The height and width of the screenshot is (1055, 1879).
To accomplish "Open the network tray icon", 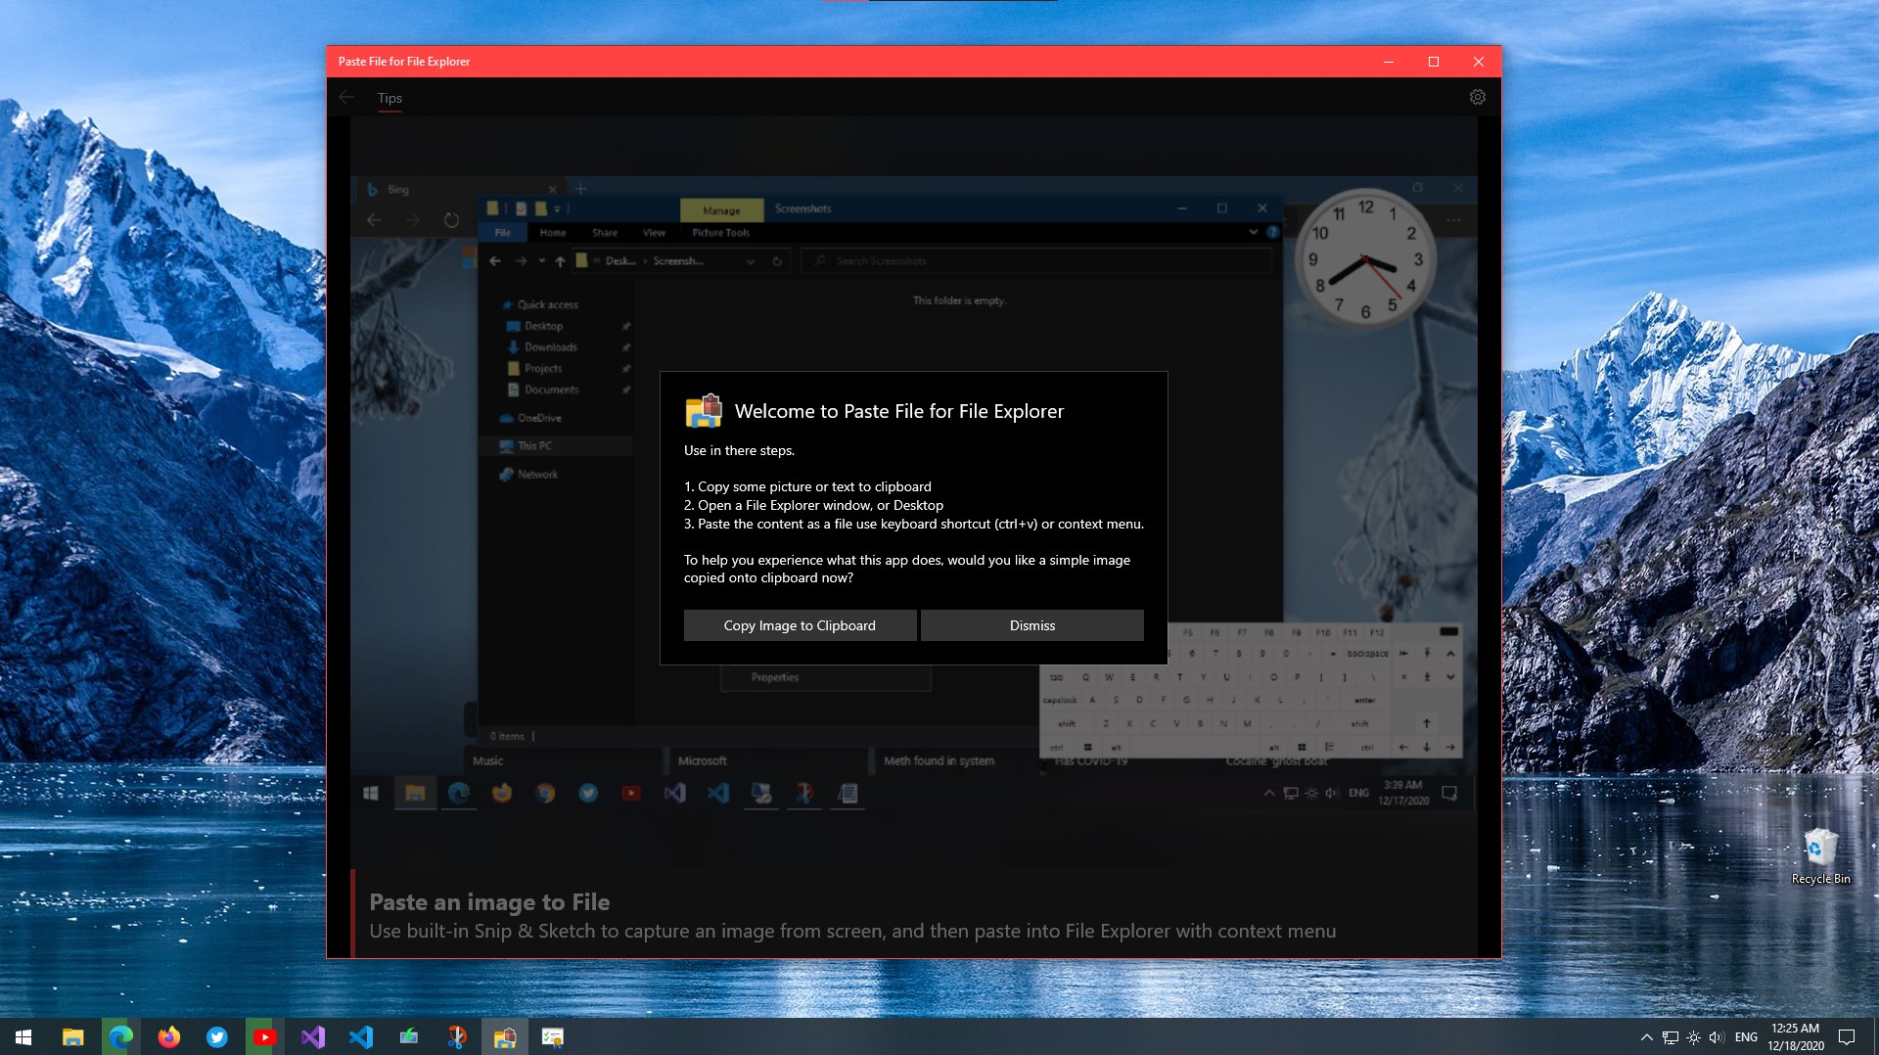I will [1670, 1037].
